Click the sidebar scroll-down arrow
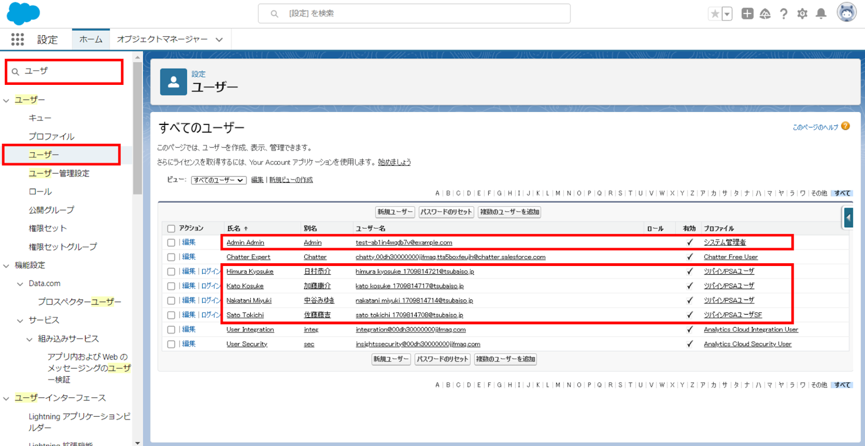865x446 pixels. tap(137, 443)
